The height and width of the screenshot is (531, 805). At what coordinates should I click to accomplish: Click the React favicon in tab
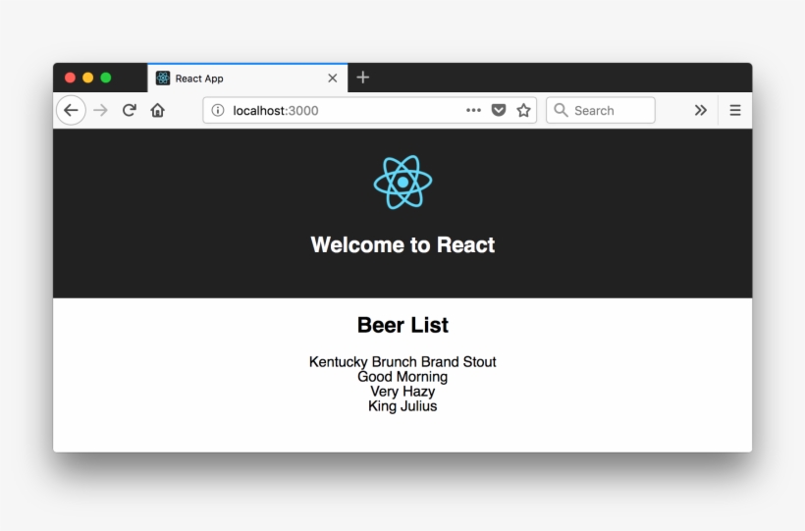[163, 79]
